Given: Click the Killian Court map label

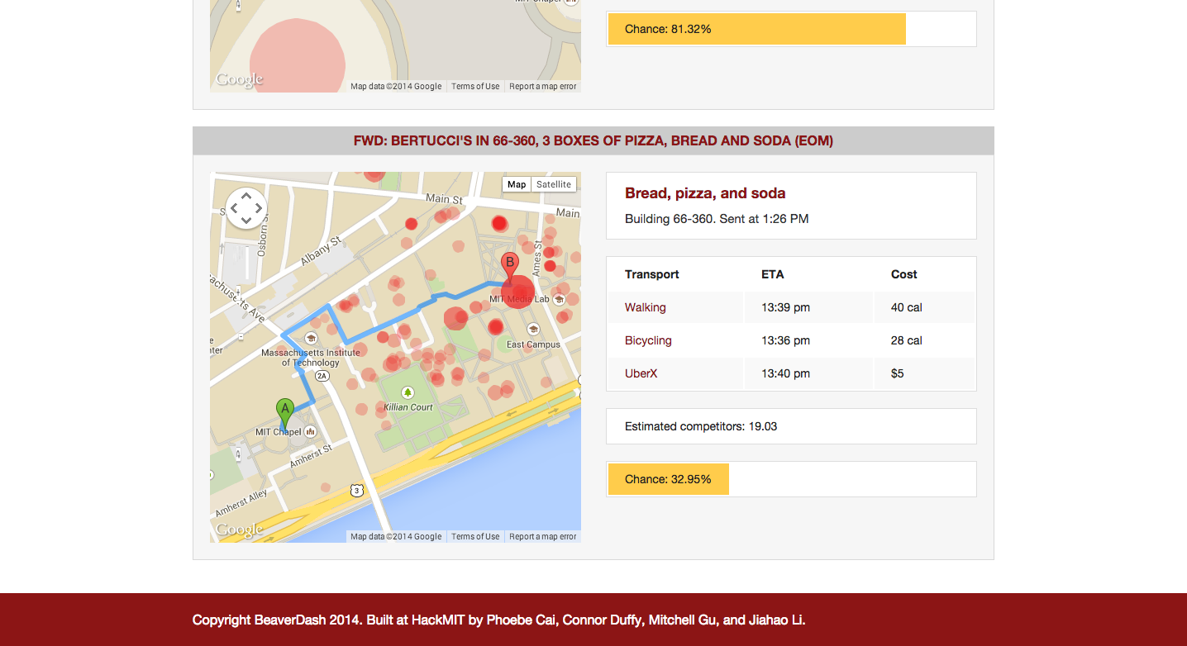Looking at the screenshot, I should pos(408,407).
